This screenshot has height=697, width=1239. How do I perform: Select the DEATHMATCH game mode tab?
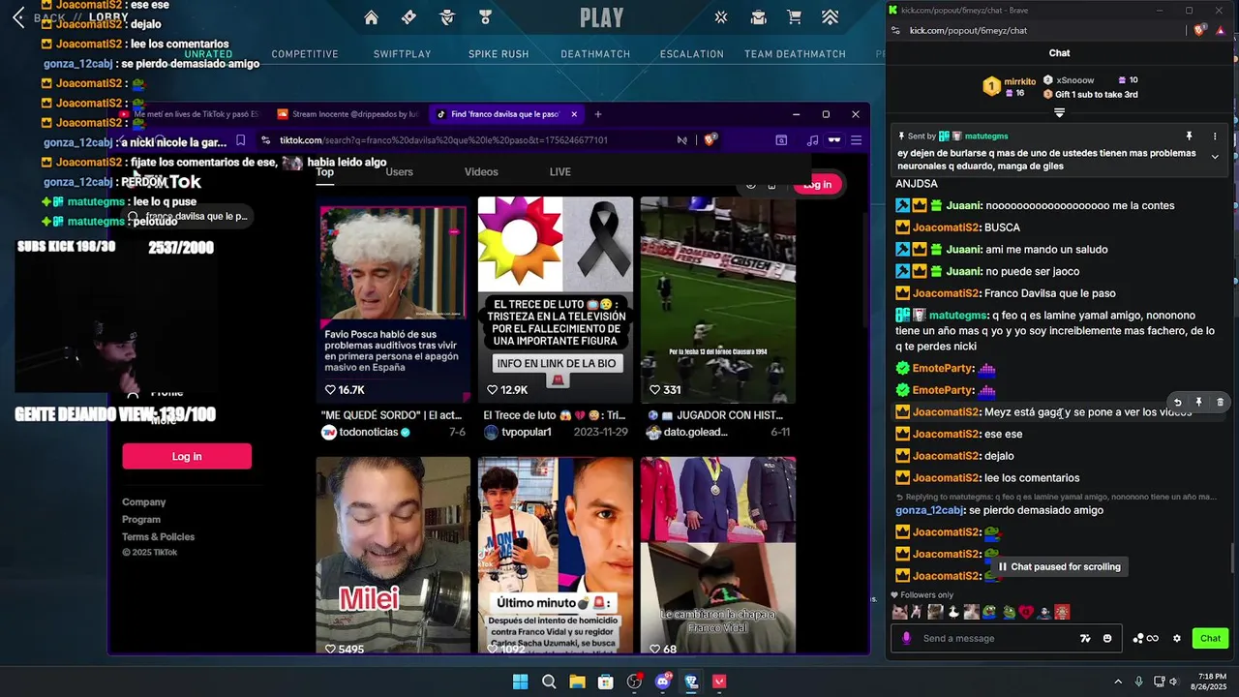595,54
